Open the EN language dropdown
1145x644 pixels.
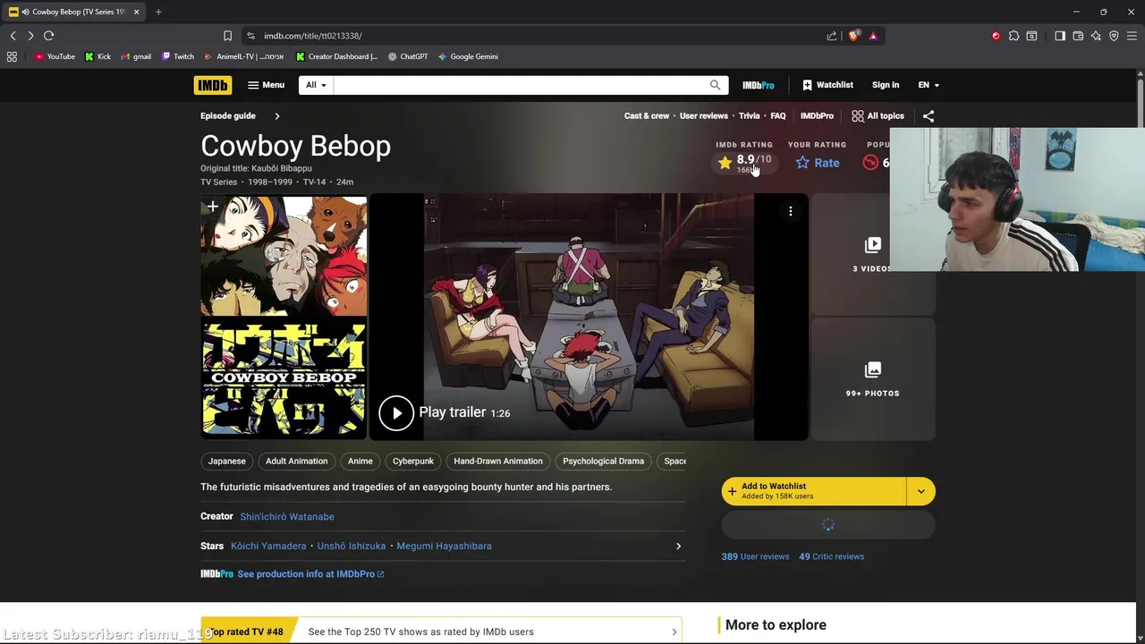(x=929, y=85)
